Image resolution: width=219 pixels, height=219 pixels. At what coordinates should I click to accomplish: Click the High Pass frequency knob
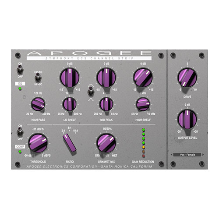(x=38, y=104)
